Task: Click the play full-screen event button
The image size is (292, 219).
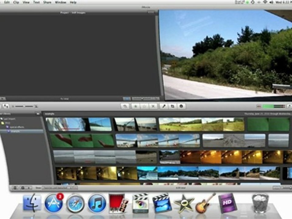Action: pos(23,188)
